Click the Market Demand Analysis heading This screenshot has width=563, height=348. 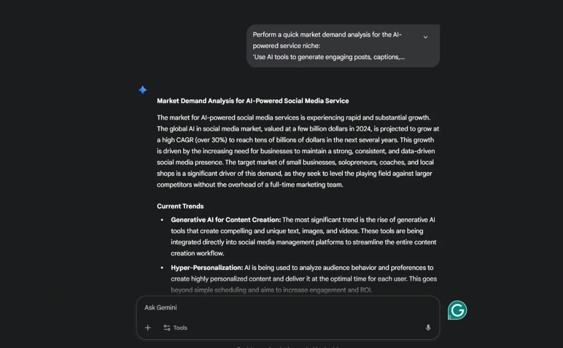coord(253,101)
